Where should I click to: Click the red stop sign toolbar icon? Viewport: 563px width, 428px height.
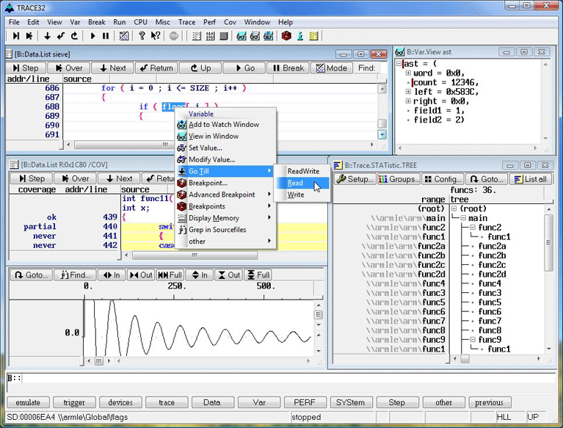174,35
